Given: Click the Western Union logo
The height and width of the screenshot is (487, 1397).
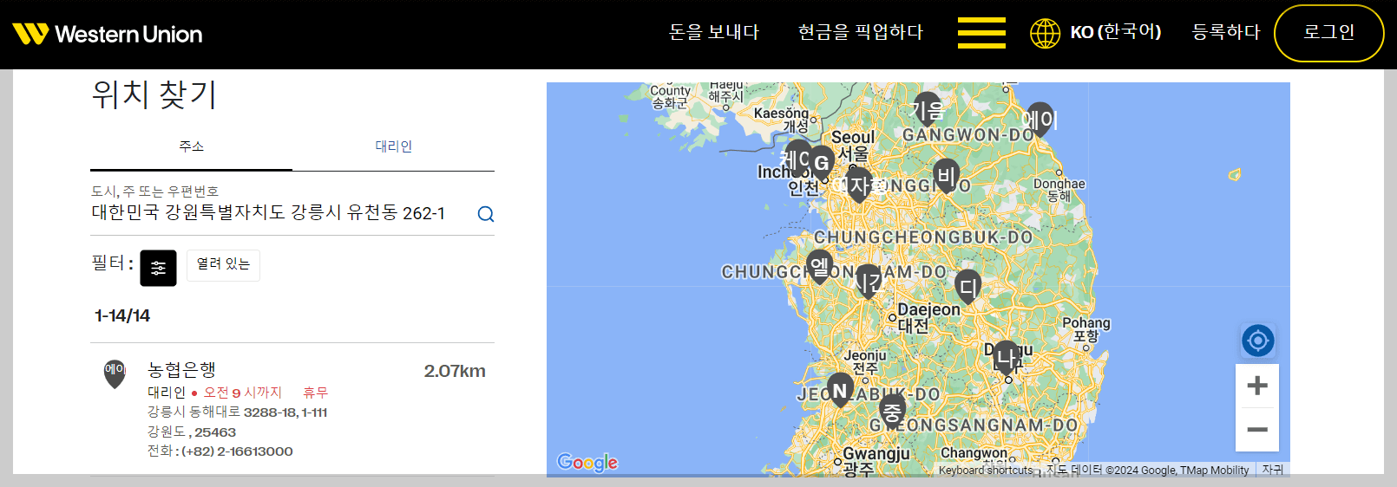Looking at the screenshot, I should [x=108, y=34].
